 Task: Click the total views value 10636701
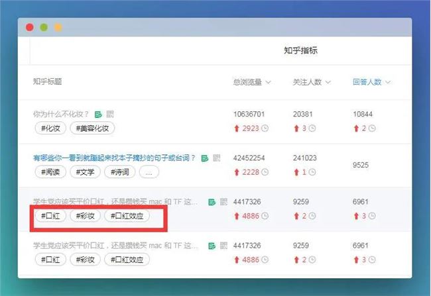249,114
